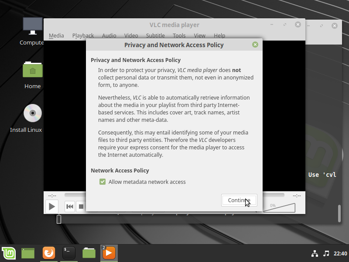The image size is (349, 262).
Task: Uncheck Allow metadata network access
Action: [103, 182]
